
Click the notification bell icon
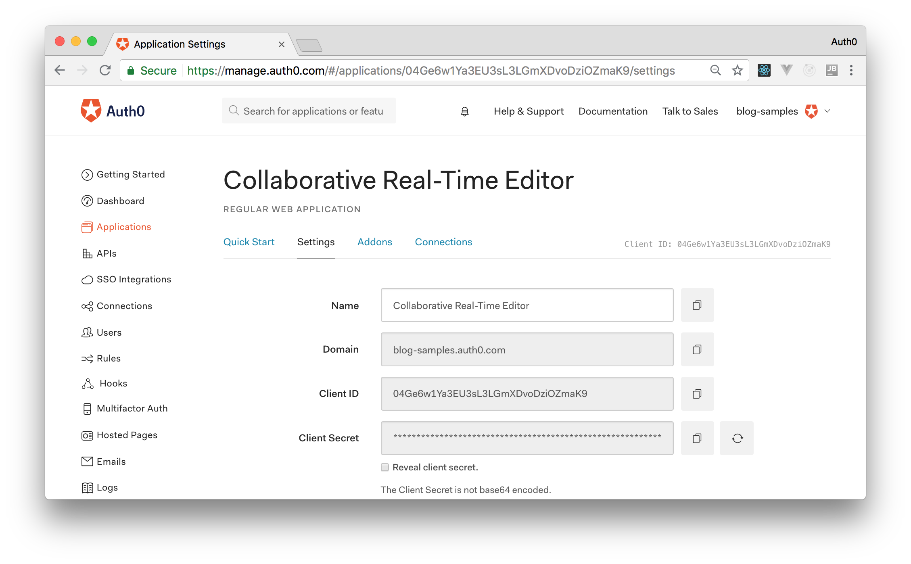pyautogui.click(x=465, y=111)
